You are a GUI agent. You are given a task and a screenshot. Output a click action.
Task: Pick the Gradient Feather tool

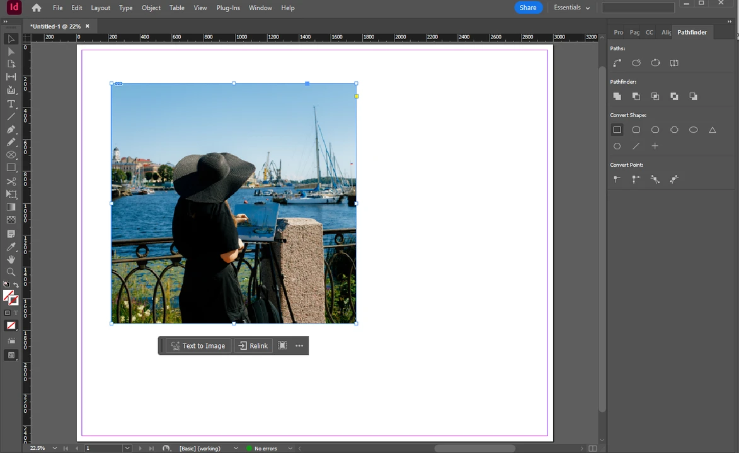coord(11,220)
